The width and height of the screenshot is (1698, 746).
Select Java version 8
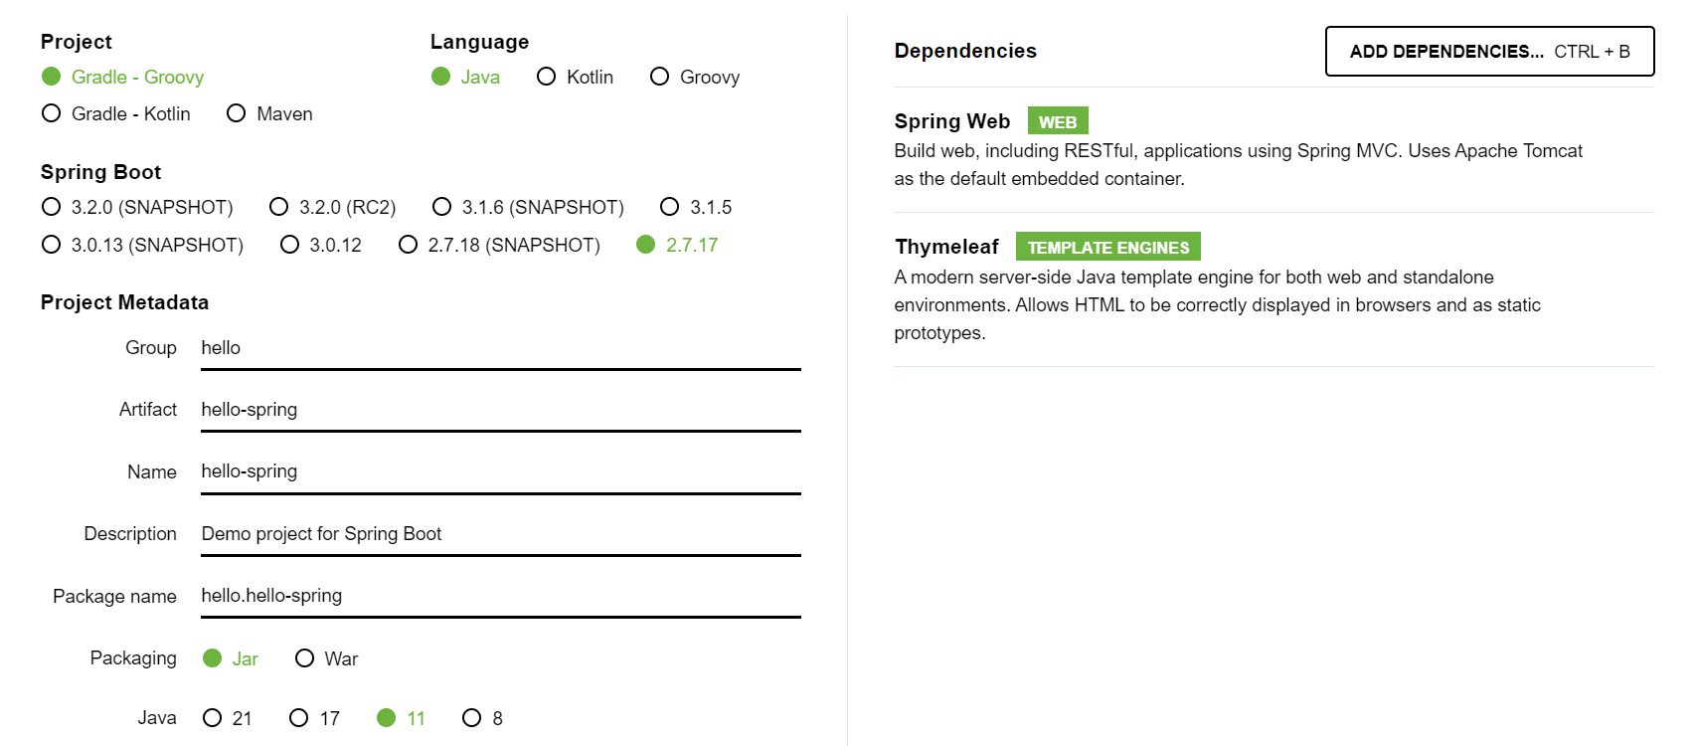point(472,718)
